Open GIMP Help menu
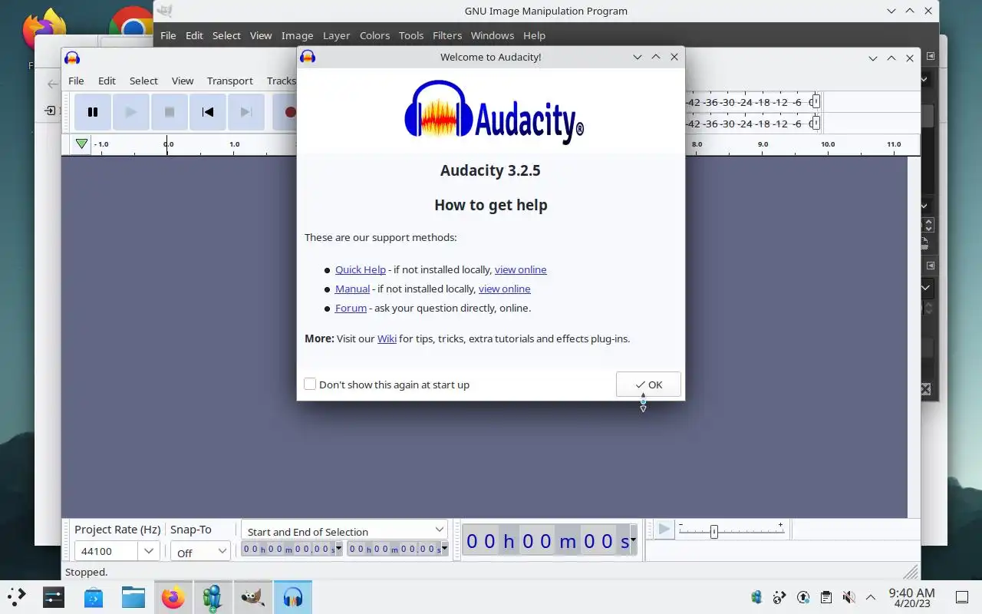This screenshot has width=982, height=614. (534, 35)
